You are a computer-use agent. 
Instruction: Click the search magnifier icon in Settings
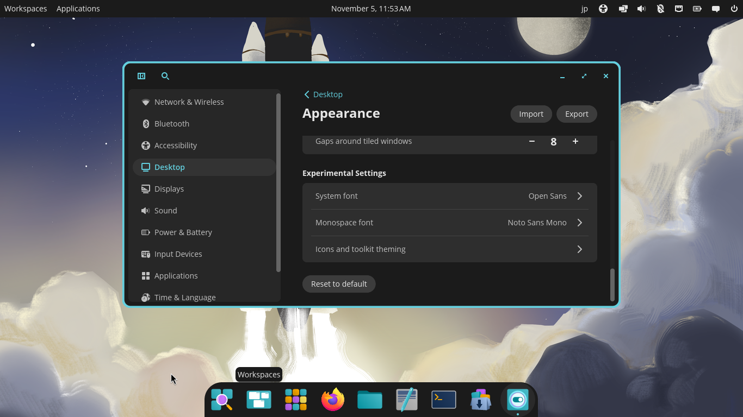coord(165,76)
